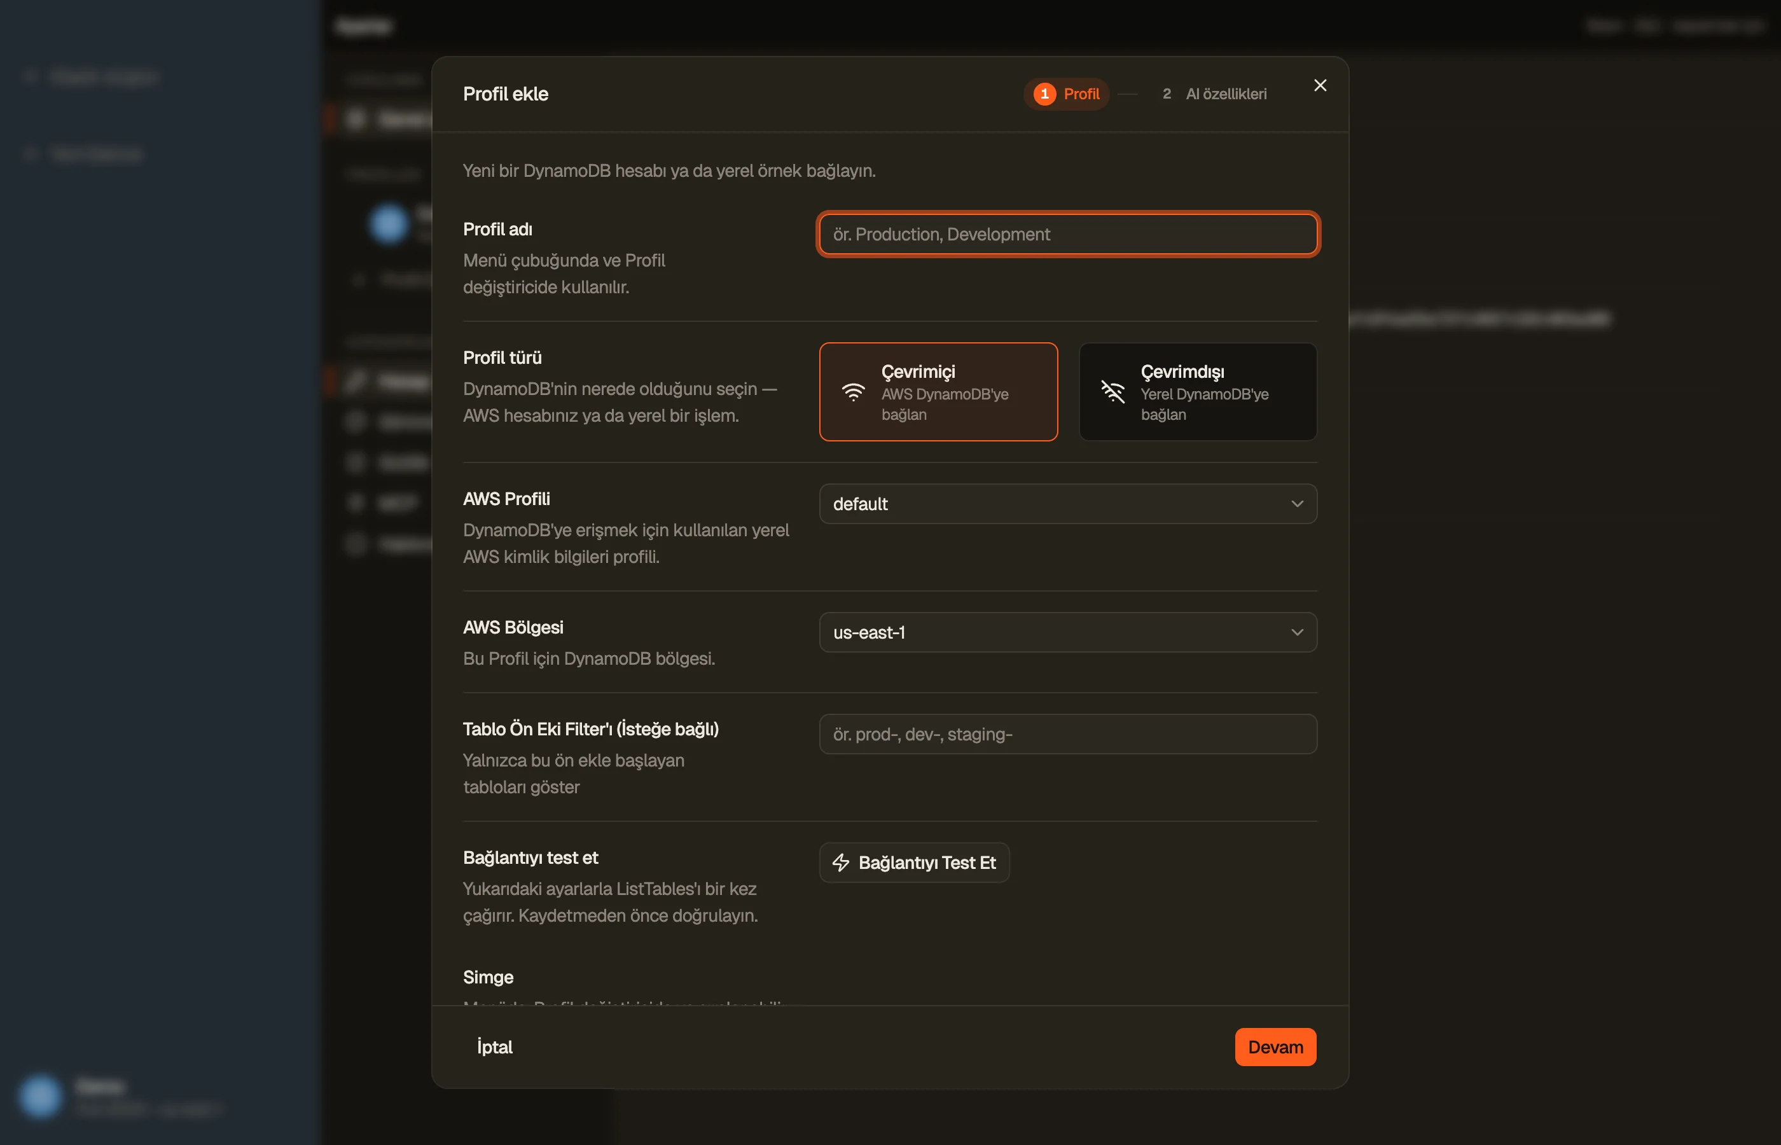
Task: Focus the Tablo Ön Eki filter input
Action: pos(1067,735)
